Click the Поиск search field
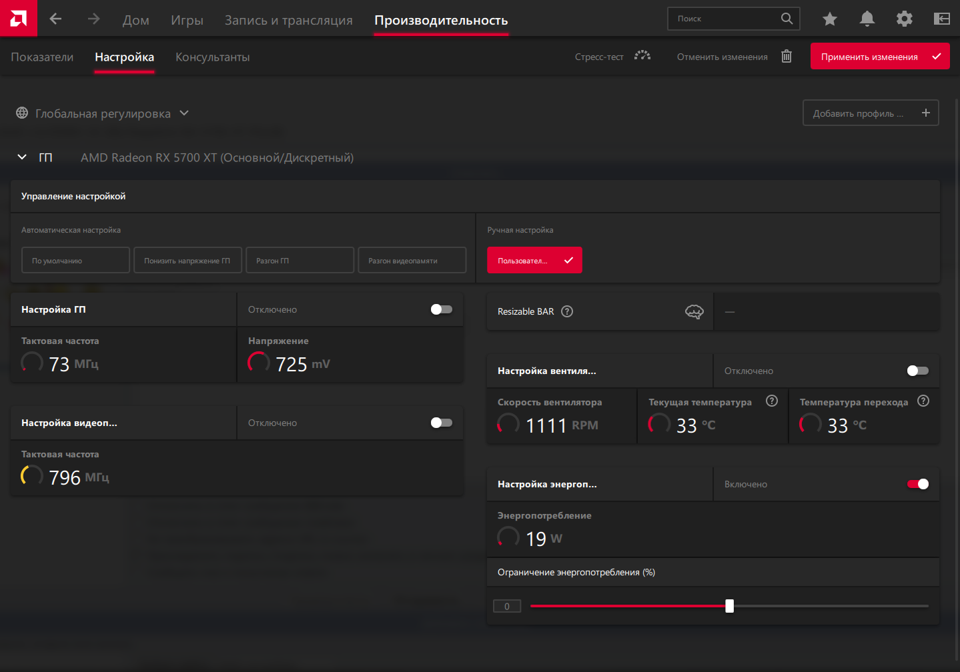This screenshot has height=672, width=960. [733, 19]
